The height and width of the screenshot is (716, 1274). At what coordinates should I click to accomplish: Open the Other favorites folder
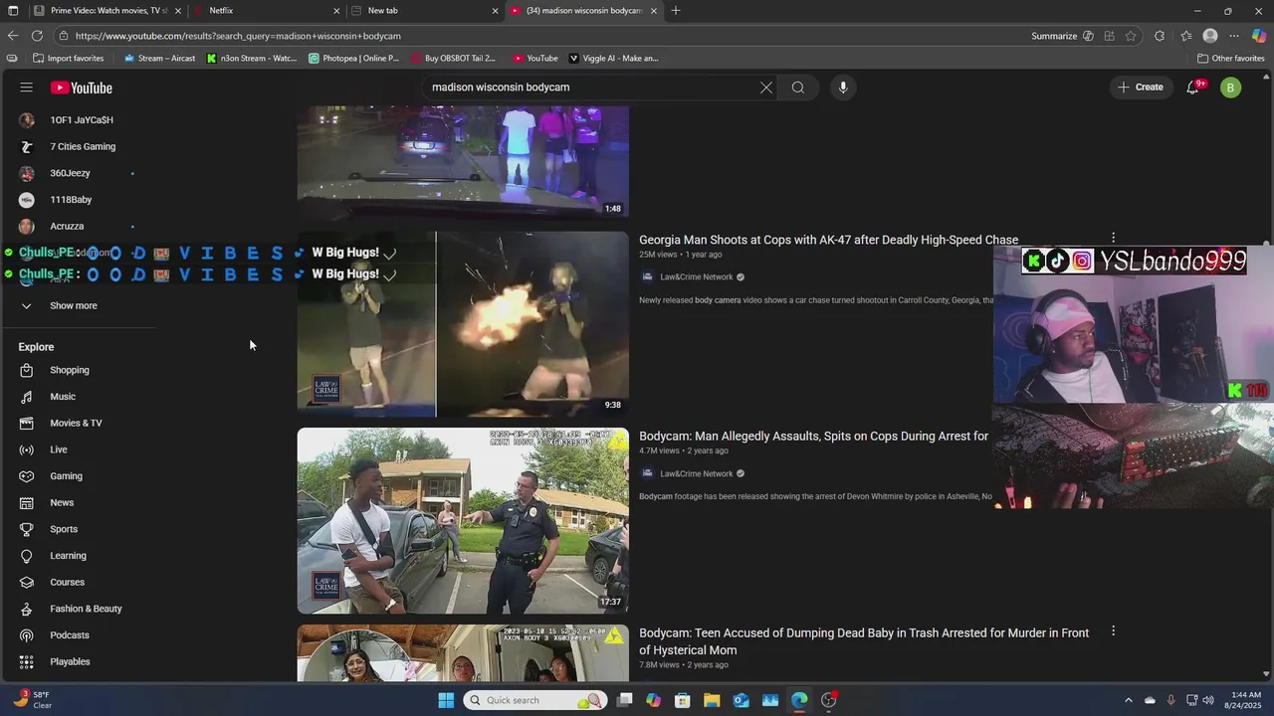pyautogui.click(x=1230, y=59)
